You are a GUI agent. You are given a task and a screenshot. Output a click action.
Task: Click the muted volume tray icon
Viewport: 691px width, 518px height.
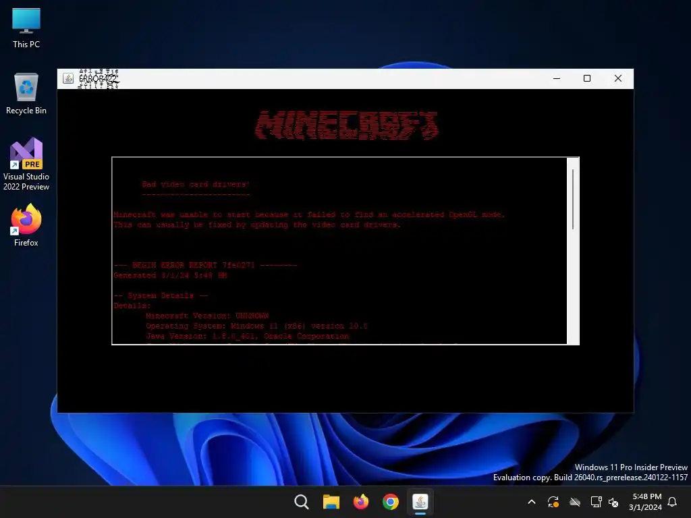click(613, 502)
